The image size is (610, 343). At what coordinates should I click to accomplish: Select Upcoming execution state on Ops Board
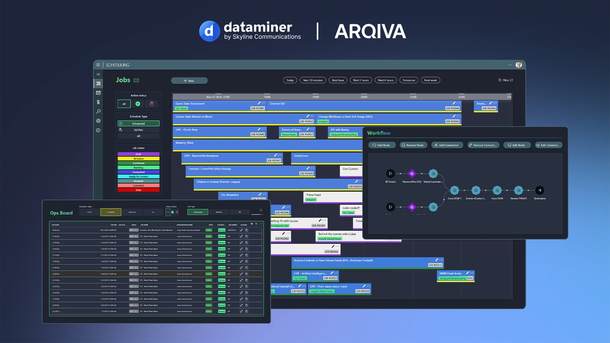click(x=111, y=212)
